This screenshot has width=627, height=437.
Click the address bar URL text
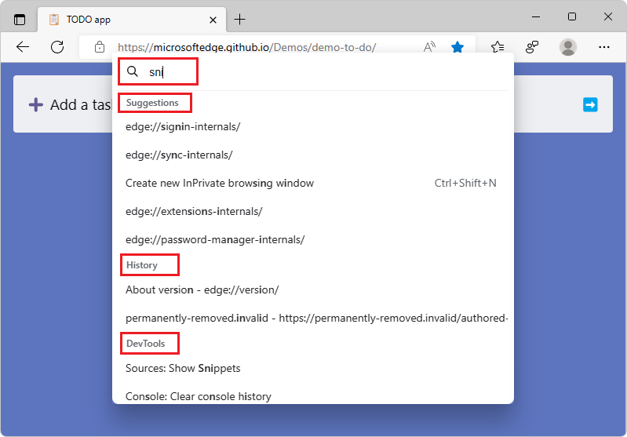[246, 47]
